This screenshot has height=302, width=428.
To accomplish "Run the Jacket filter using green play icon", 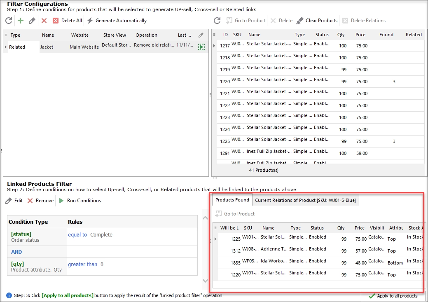I will [x=201, y=47].
